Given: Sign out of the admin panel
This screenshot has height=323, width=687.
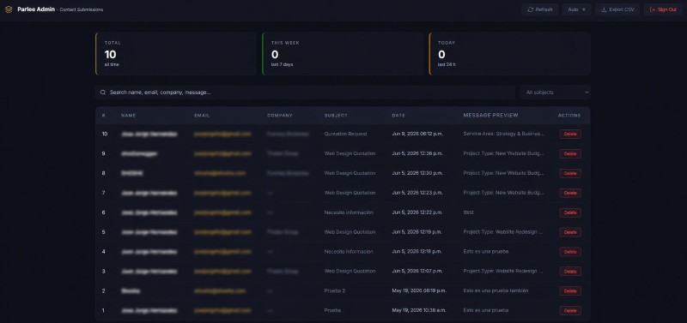Looking at the screenshot, I should (663, 9).
